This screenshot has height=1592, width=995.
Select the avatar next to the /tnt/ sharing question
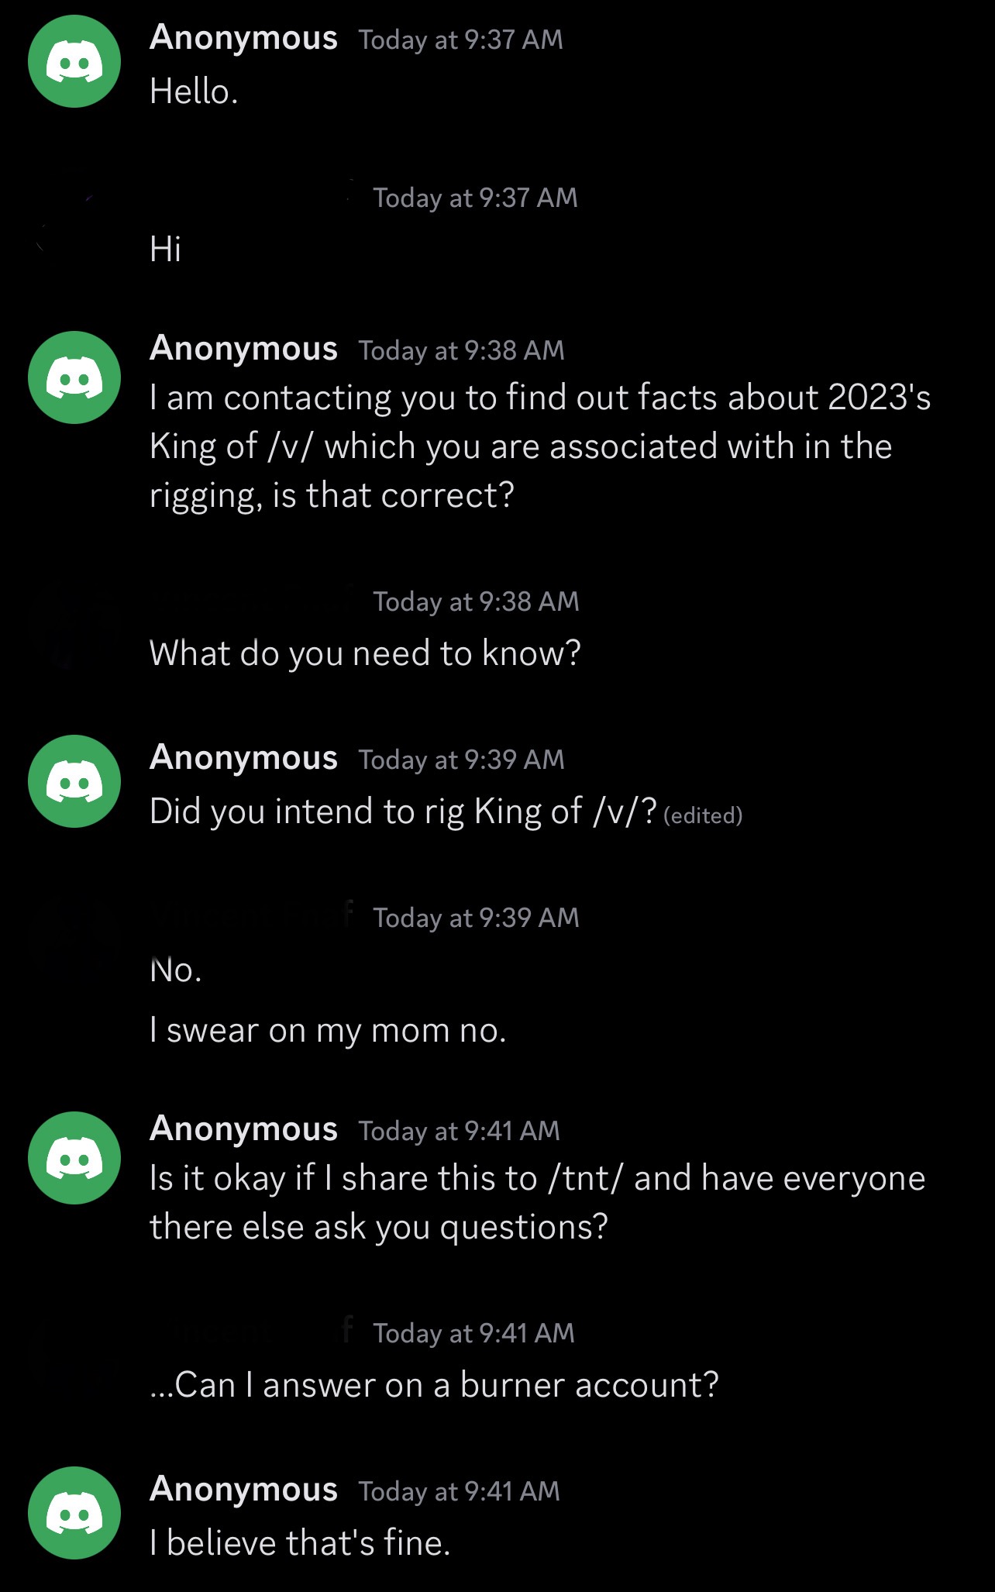74,1158
